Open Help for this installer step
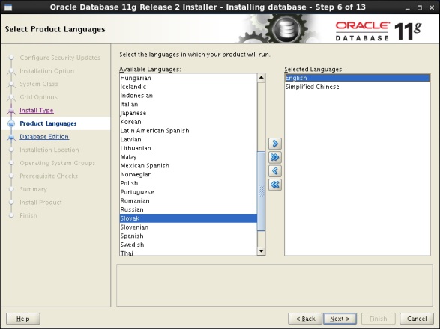Viewport: 440px width, 329px height. pyautogui.click(x=23, y=319)
